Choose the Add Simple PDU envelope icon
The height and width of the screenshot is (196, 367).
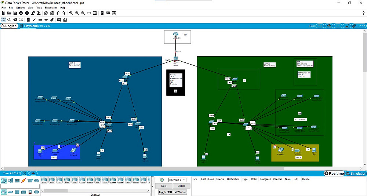pos(59,20)
